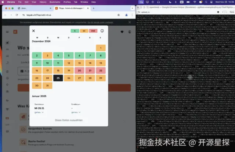Open the flights icon in Kayak sidebar
Screen dimensions: 235x152
tap(7, 43)
